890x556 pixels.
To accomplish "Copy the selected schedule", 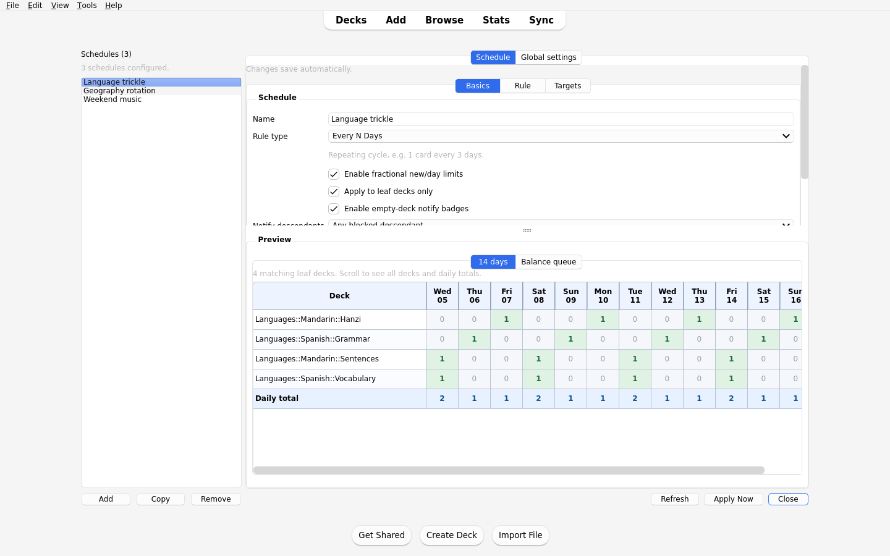I will coord(161,499).
